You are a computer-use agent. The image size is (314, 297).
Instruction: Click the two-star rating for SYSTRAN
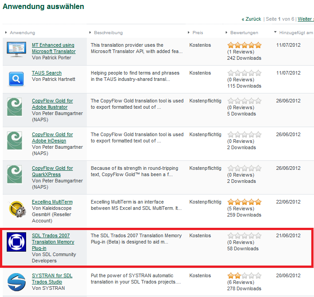coord(244,275)
